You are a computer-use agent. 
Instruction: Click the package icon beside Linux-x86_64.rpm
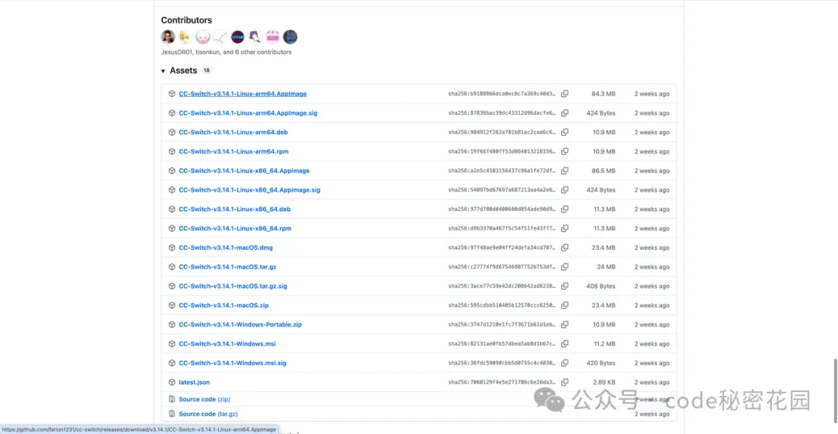click(x=171, y=228)
